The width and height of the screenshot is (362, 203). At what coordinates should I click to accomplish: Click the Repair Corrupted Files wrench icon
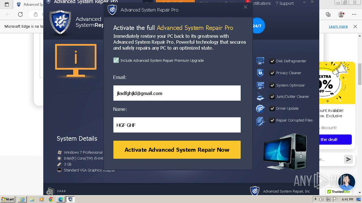coord(260,121)
